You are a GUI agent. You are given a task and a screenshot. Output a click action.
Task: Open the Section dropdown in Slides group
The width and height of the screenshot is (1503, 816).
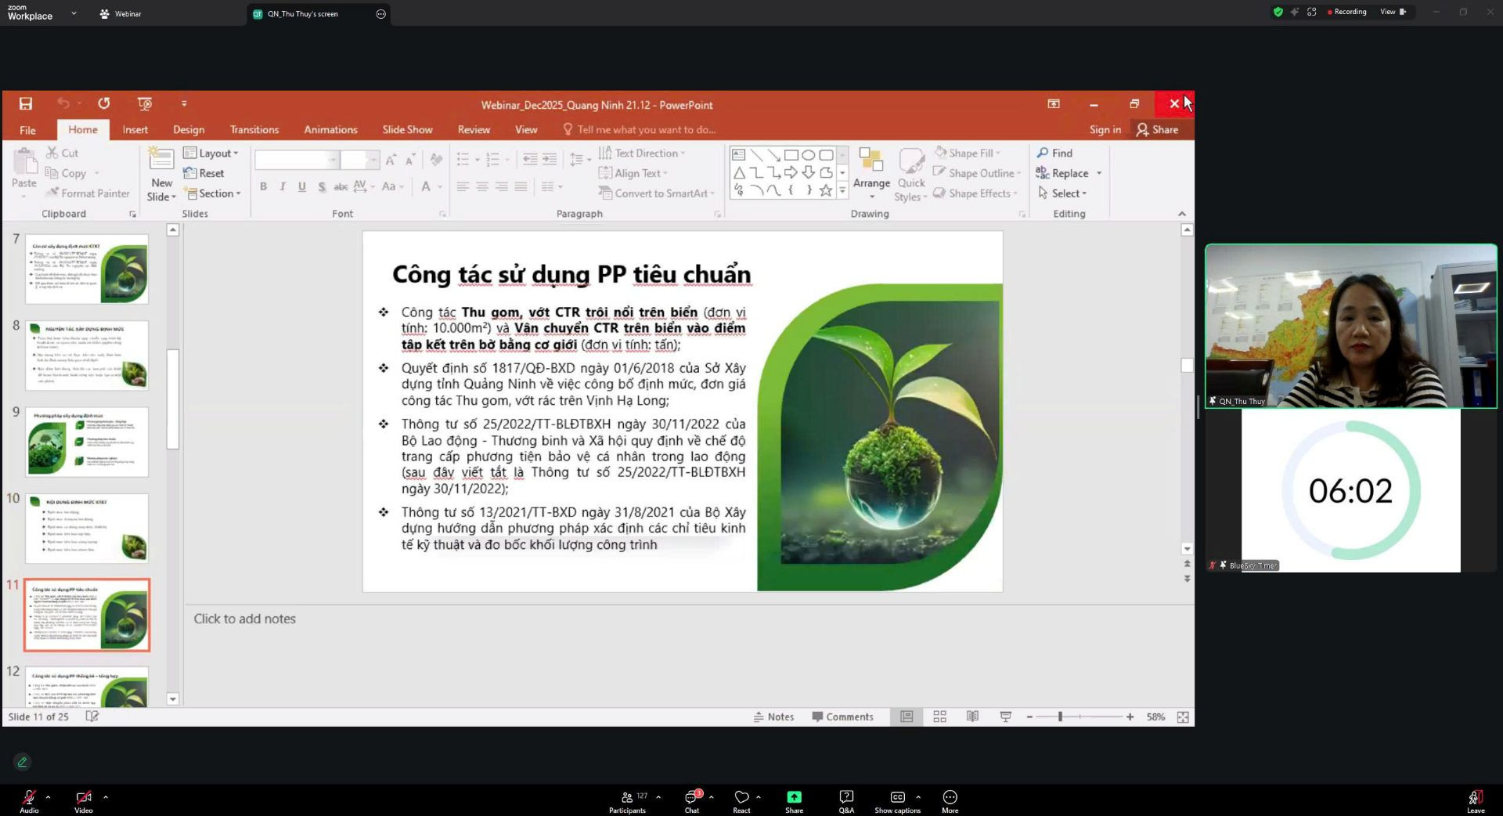click(213, 193)
